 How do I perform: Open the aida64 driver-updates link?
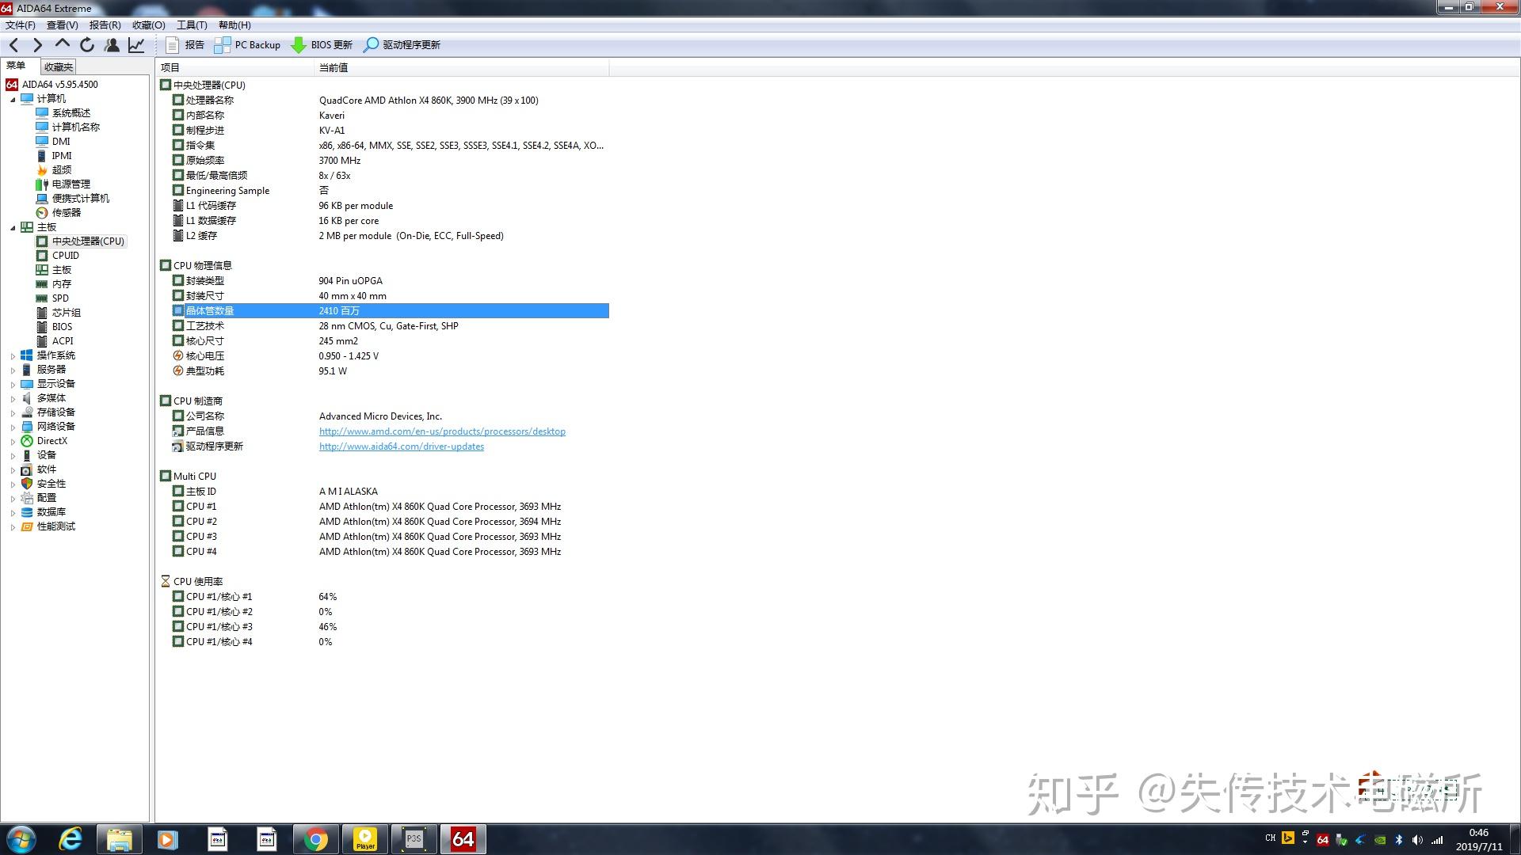(x=401, y=446)
